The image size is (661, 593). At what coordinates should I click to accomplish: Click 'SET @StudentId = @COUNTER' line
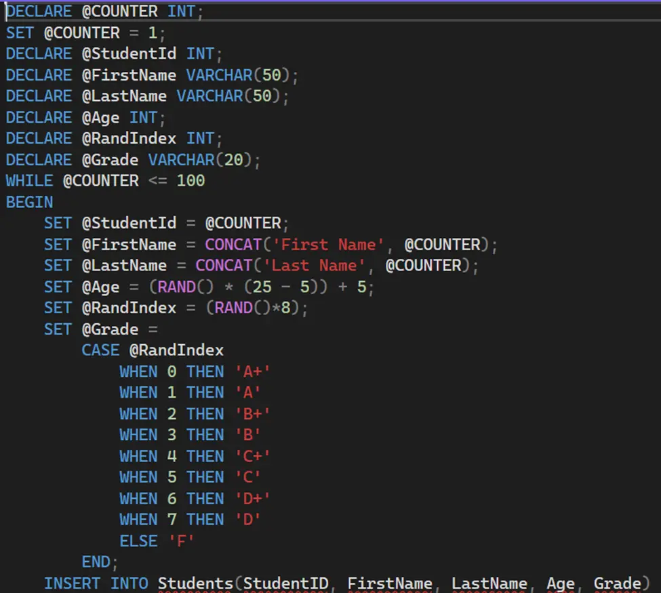pos(166,224)
